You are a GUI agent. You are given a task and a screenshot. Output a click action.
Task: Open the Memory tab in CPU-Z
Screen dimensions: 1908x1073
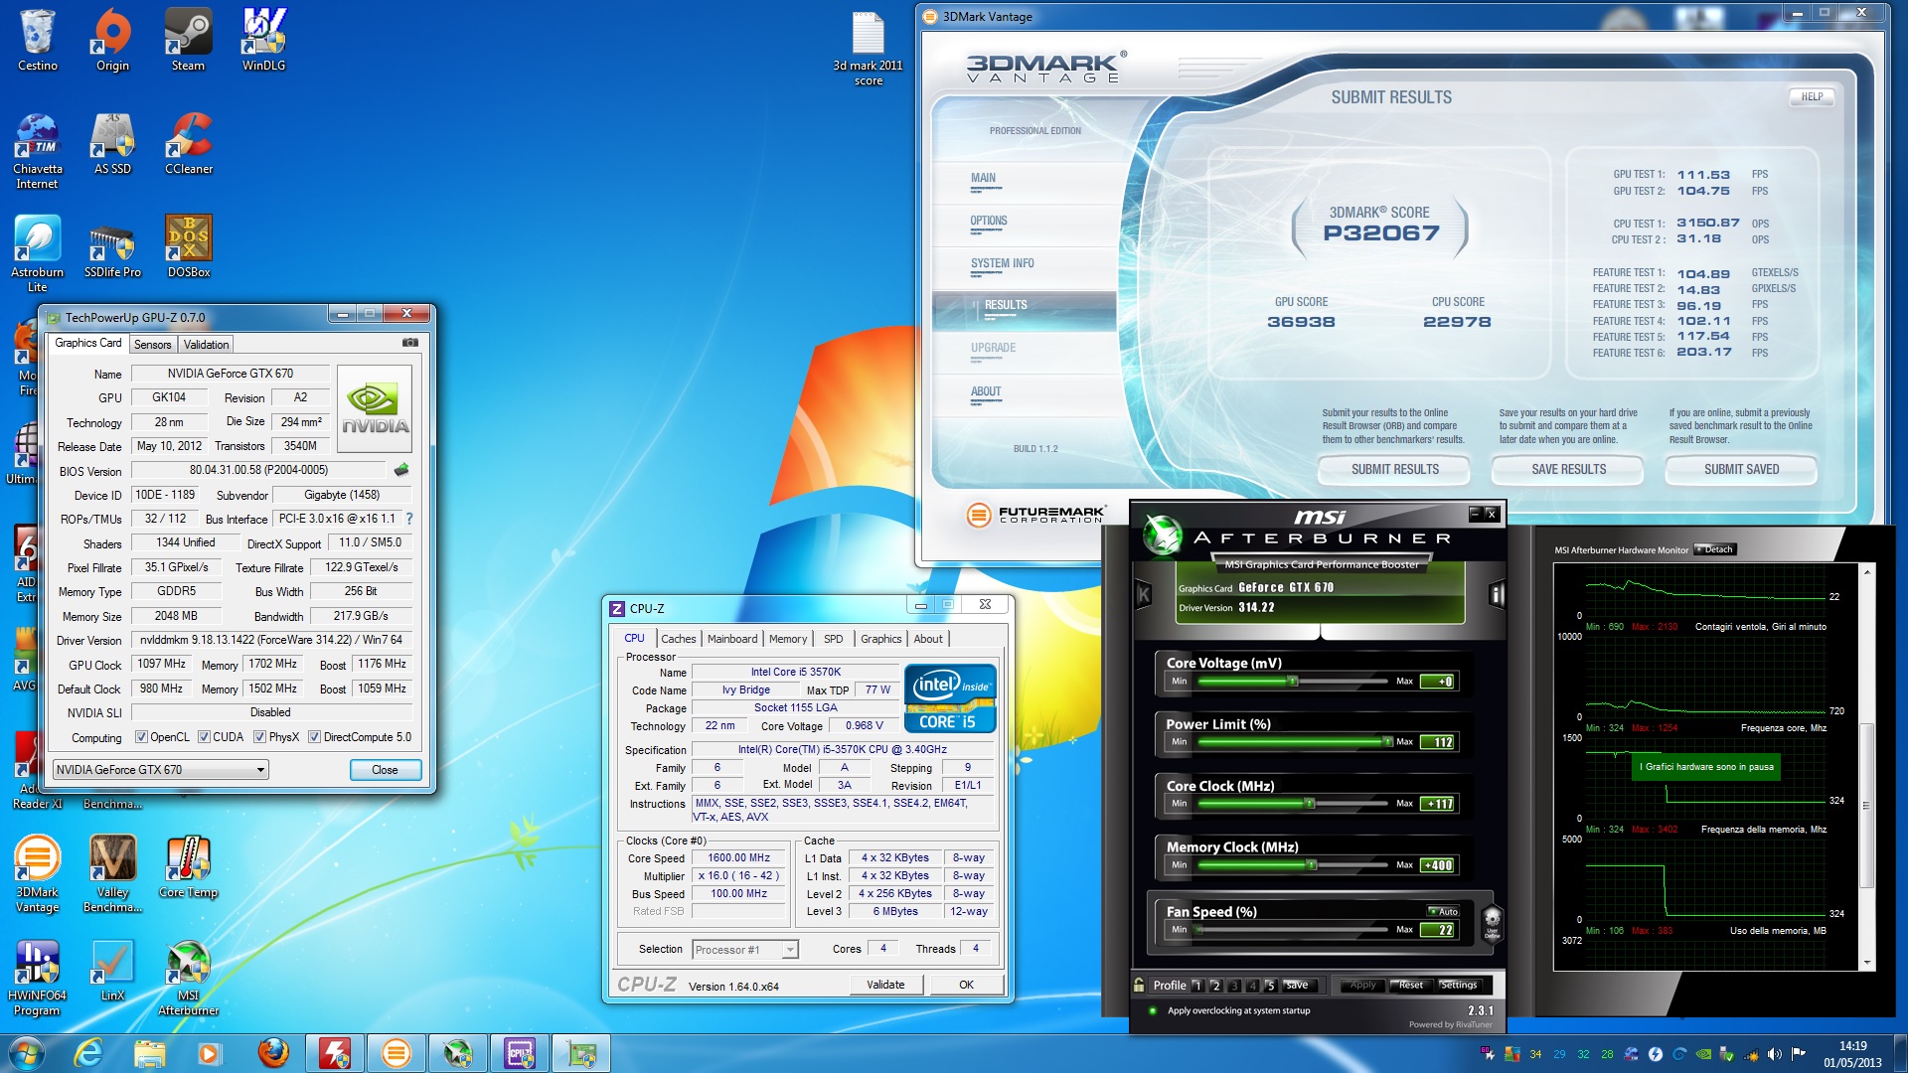(788, 639)
